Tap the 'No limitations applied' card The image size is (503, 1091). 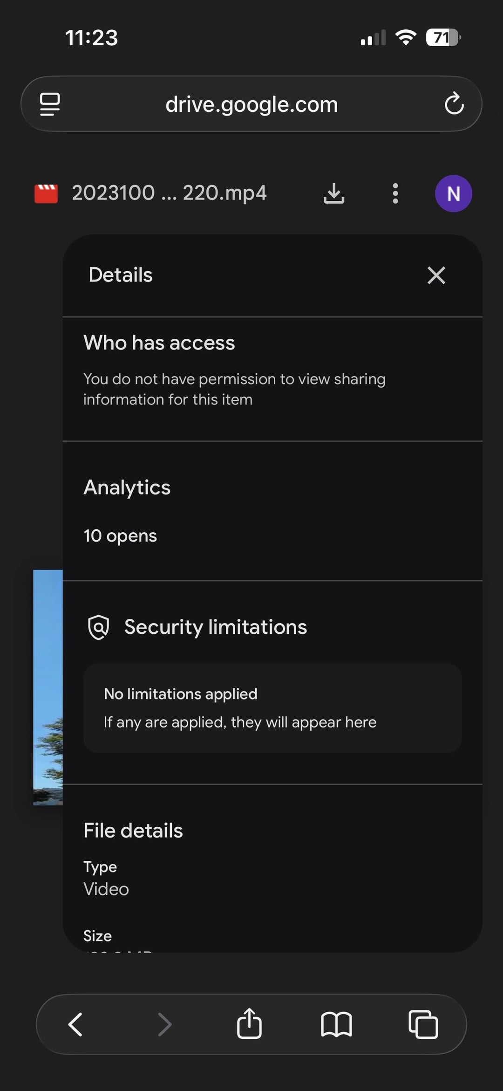pyautogui.click(x=272, y=708)
